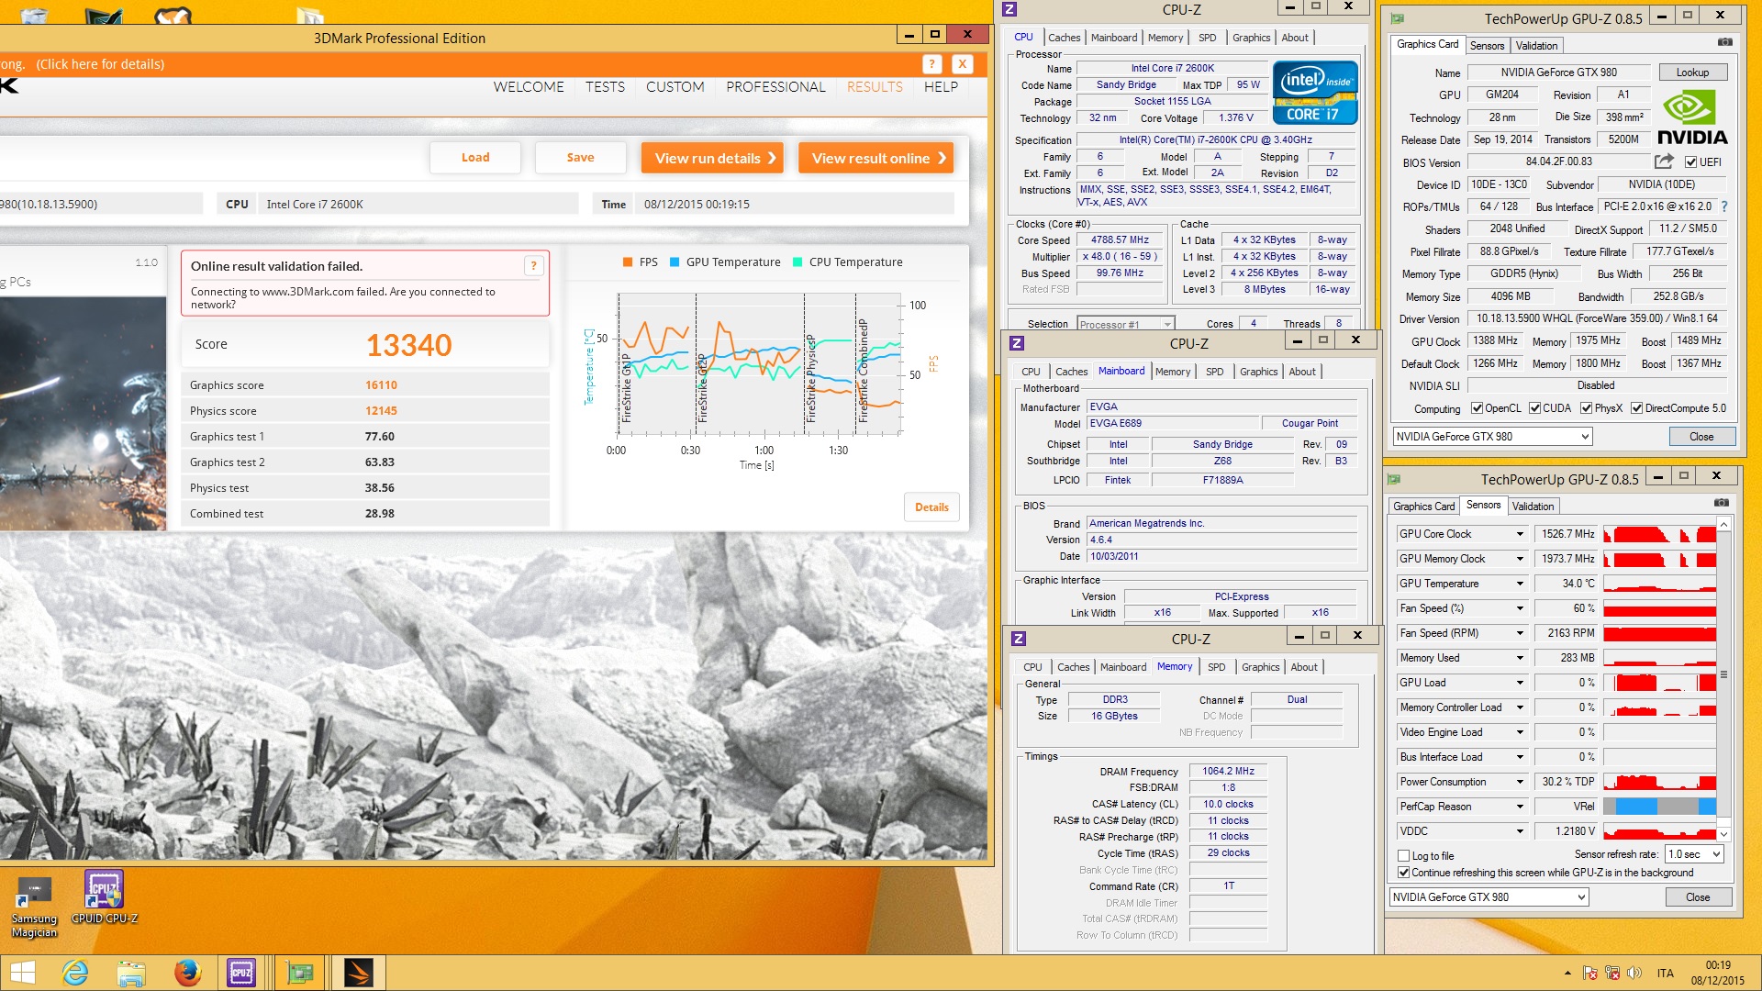Click the NVIDIA logo in GPU-Z
The image size is (1762, 991).
(x=1691, y=117)
